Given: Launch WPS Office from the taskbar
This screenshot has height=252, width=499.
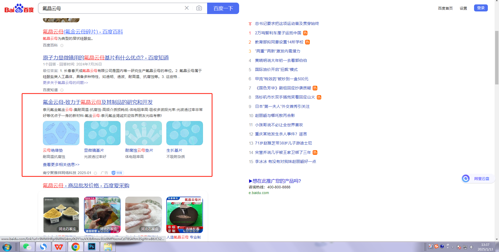Looking at the screenshot, I should tap(59, 247).
